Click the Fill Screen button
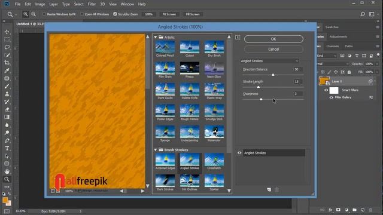Image resolution: width=383 pixels, height=215 pixels. [193, 14]
